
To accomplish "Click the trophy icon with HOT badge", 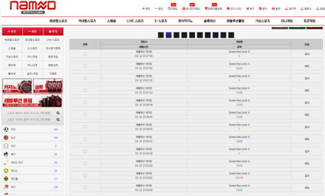I will [206, 9].
